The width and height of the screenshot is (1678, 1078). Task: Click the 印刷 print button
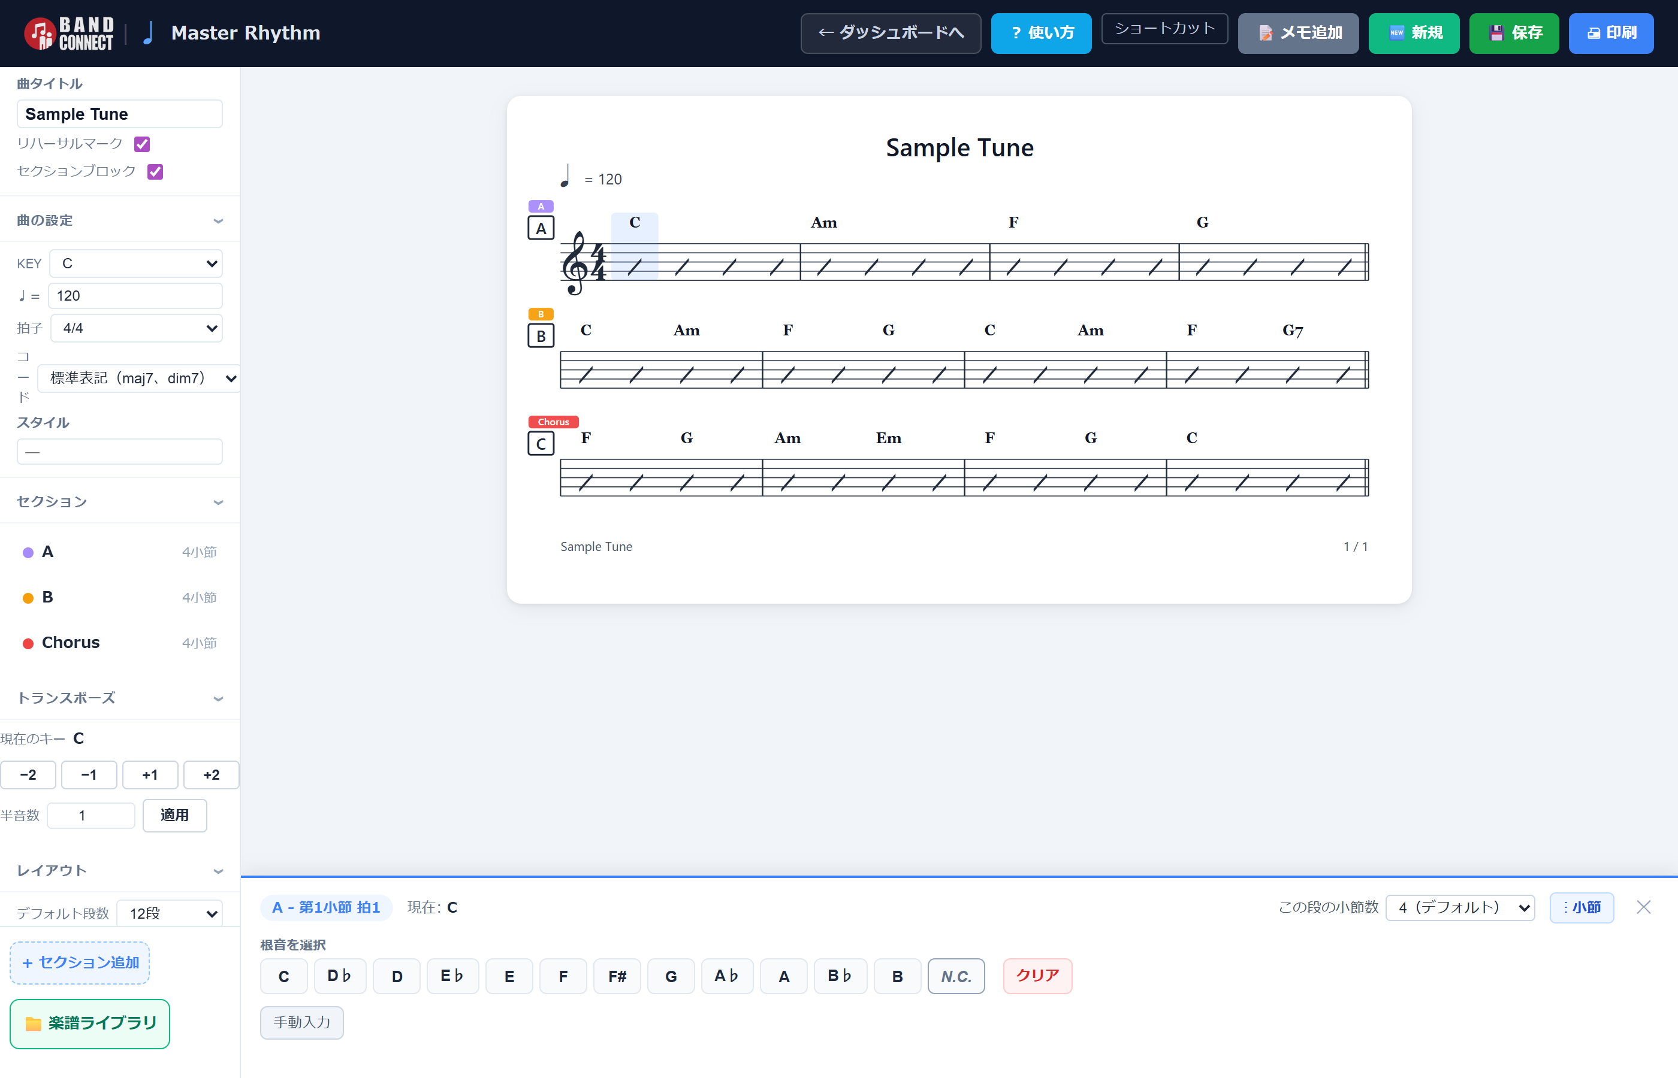coord(1611,34)
